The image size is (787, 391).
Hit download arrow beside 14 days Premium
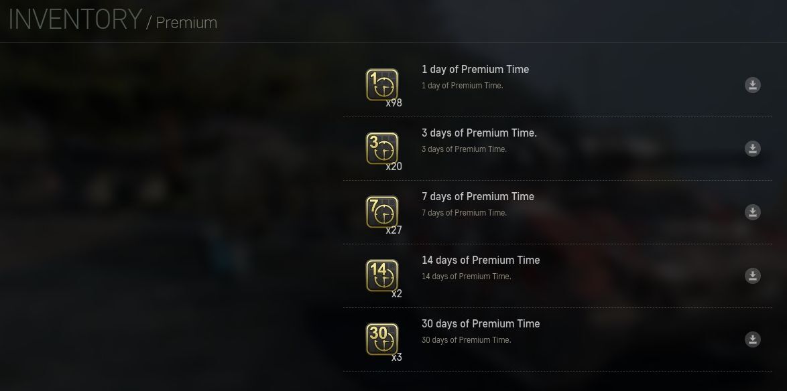coord(753,276)
